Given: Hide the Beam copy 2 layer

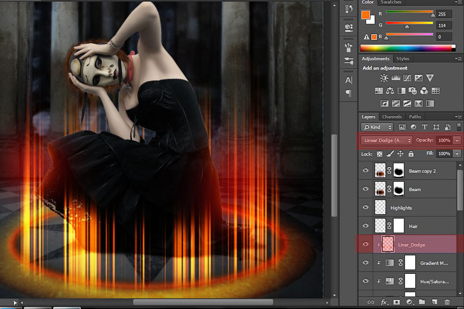Looking at the screenshot, I should click(365, 170).
